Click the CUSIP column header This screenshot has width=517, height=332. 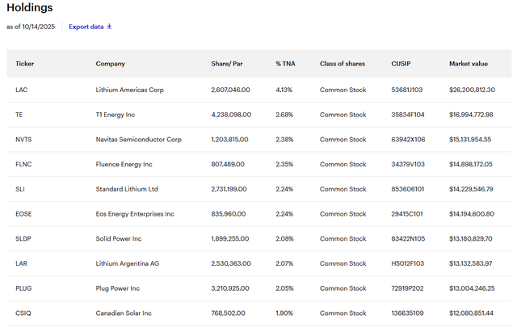pyautogui.click(x=401, y=64)
